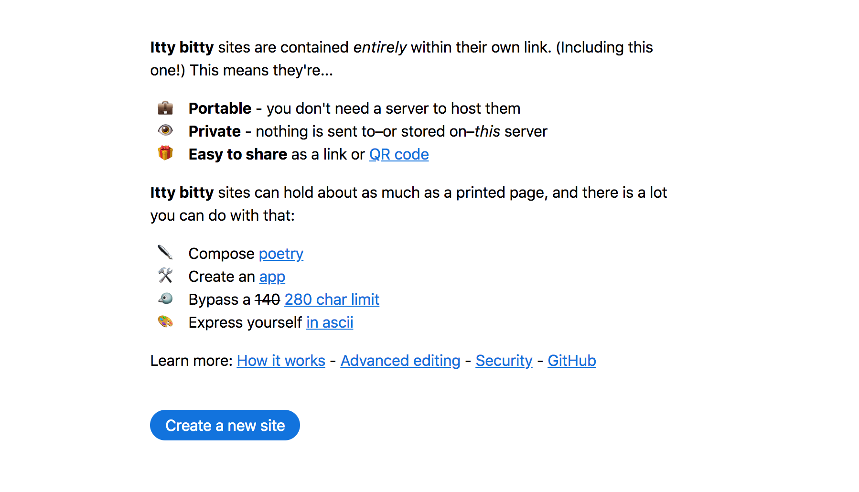Screen dimensions: 859x492
Task: Click the struck-through 140 text
Action: (268, 299)
